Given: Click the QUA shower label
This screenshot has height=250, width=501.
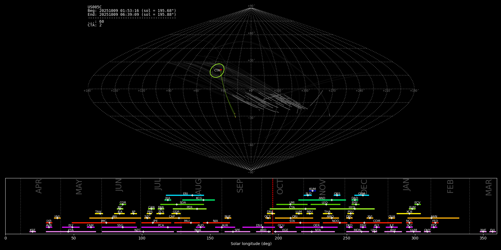Looking at the screenshot, I should (x=392, y=217).
